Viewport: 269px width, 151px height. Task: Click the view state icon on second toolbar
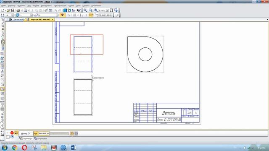click(x=17, y=15)
